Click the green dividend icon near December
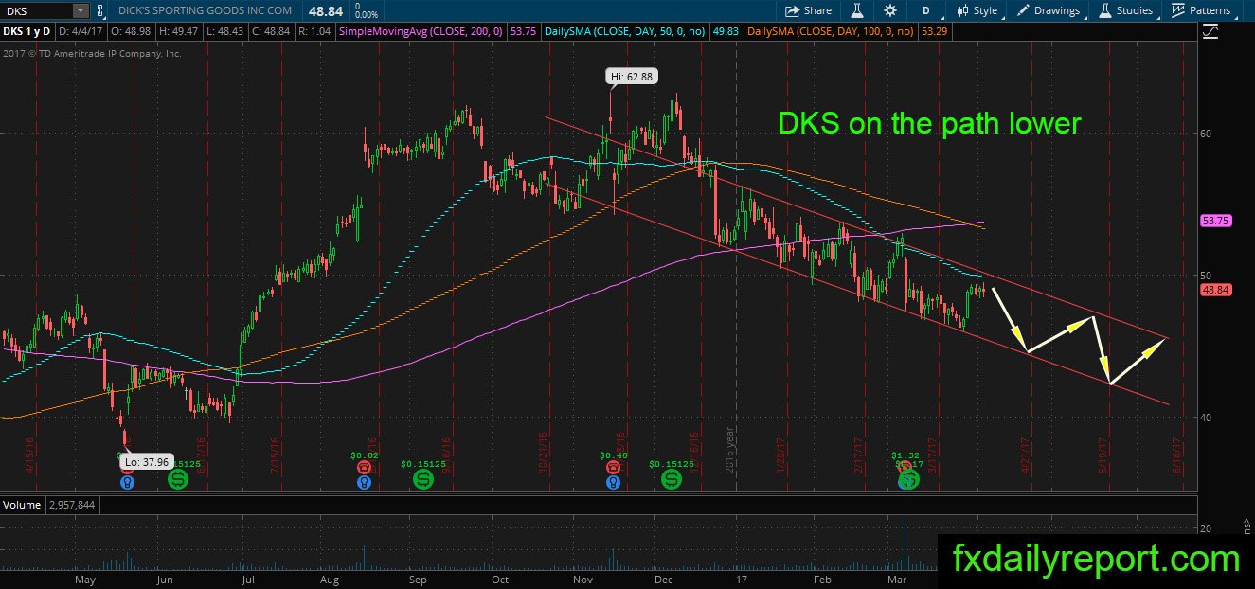 [672, 479]
